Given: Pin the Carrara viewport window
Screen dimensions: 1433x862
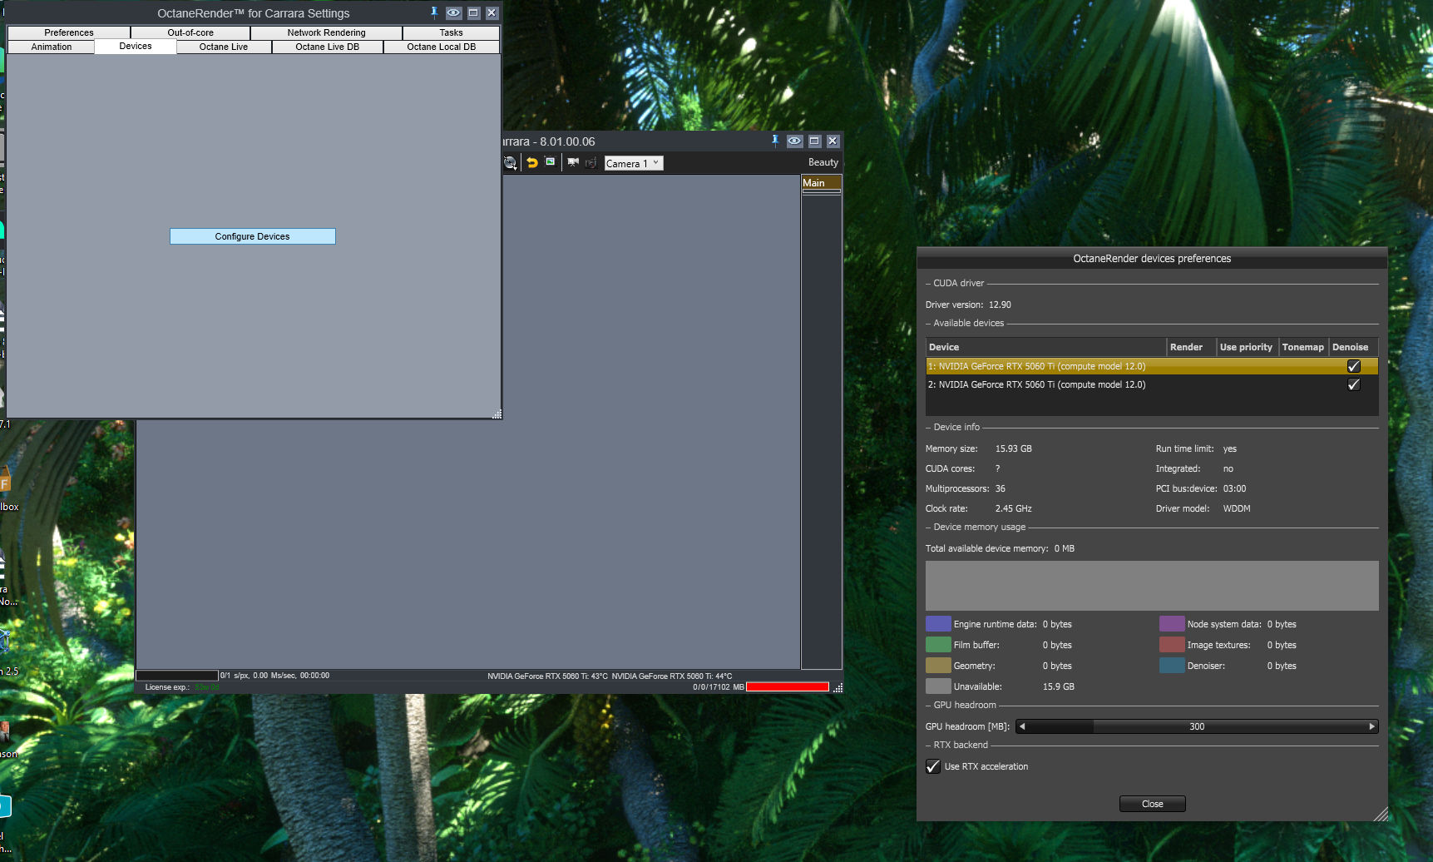Looking at the screenshot, I should (775, 141).
